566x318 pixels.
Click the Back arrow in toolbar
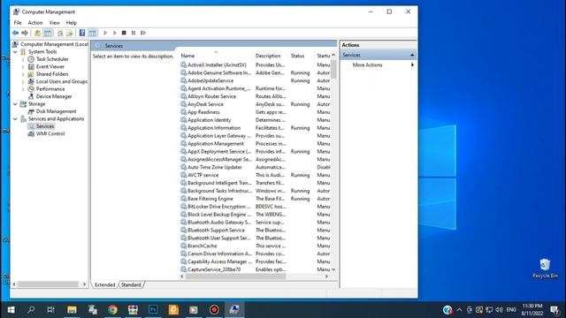15,33
